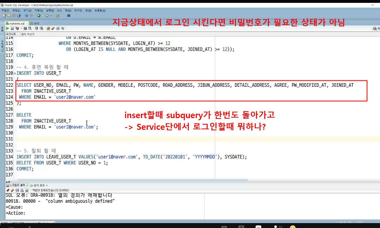Click 'user2@naver.com' on line 124

pyautogui.click(x=75, y=97)
